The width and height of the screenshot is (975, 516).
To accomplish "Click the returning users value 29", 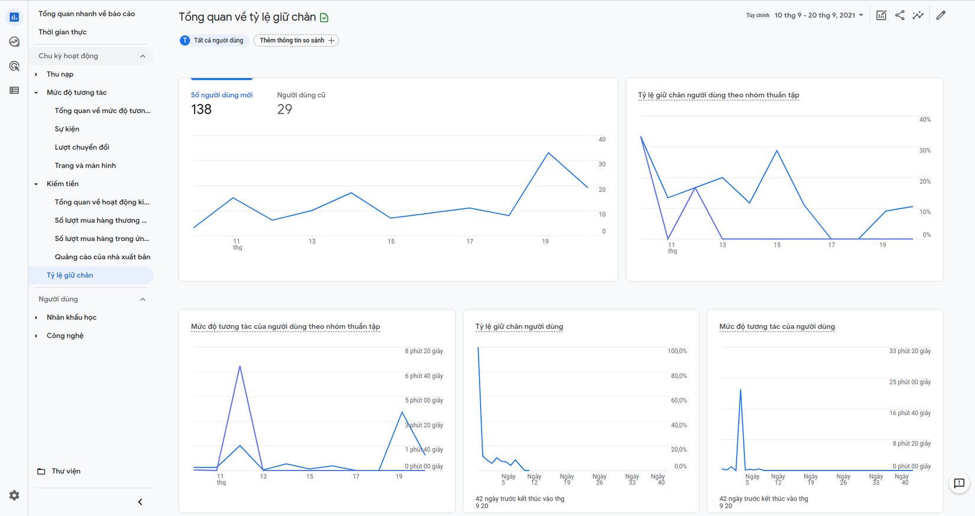I will click(285, 109).
